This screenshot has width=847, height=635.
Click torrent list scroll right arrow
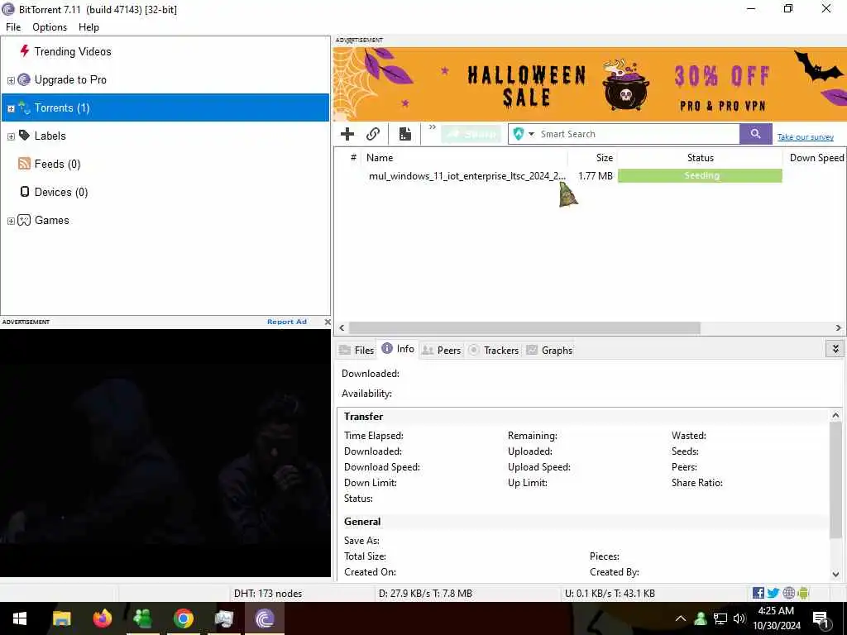[x=839, y=327]
